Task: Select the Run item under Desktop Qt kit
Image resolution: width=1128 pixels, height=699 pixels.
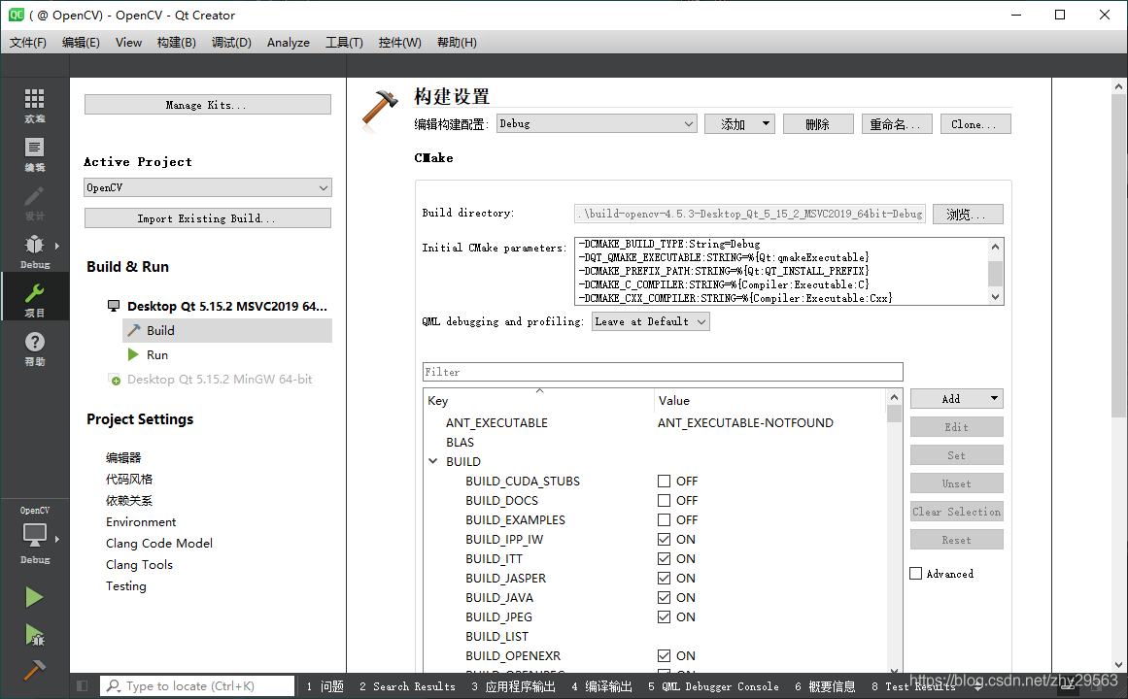Action: 227,354
